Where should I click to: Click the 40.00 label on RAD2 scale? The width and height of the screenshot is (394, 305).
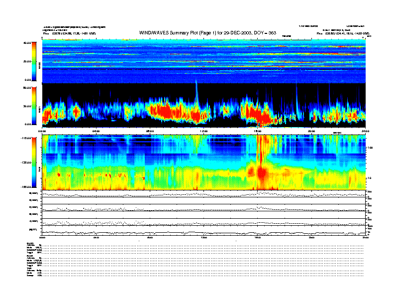[x=27, y=43]
